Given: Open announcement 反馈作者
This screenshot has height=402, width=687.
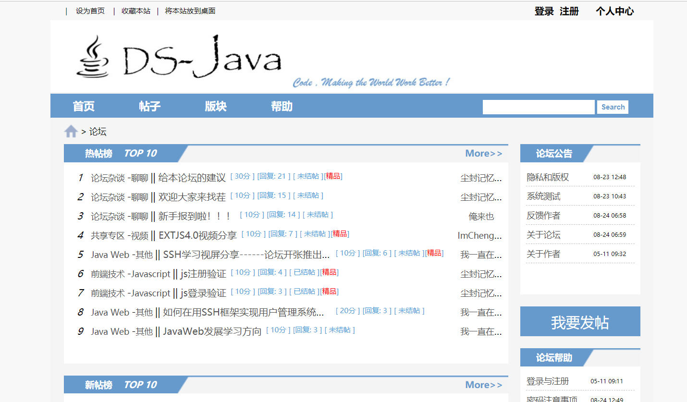Looking at the screenshot, I should click(x=543, y=215).
